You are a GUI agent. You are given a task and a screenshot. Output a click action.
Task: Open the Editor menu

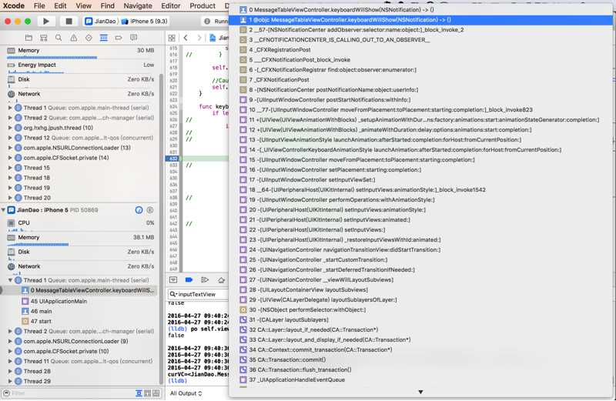pos(171,6)
